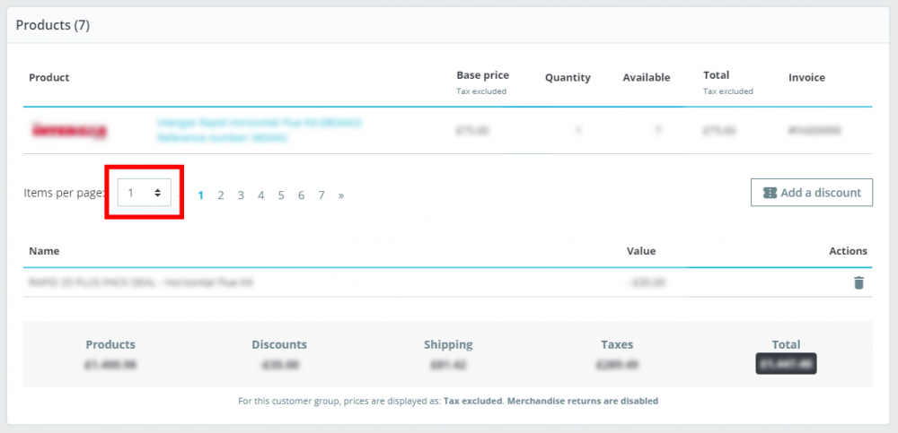Viewport: 898px width, 433px height.
Task: Click the Products (7) panel heading
Action: tap(53, 25)
